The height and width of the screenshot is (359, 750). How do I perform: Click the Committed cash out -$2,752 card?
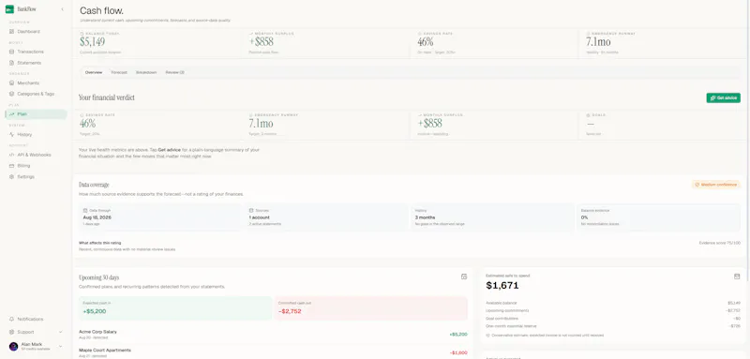(370, 308)
